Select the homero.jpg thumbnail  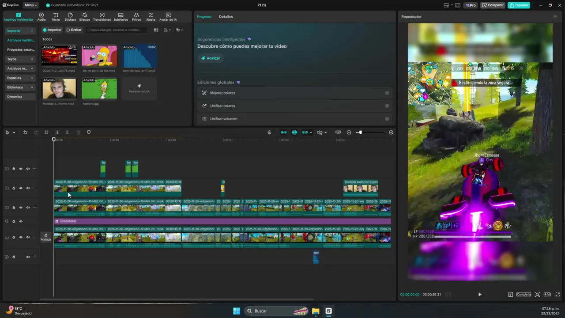pos(99,89)
